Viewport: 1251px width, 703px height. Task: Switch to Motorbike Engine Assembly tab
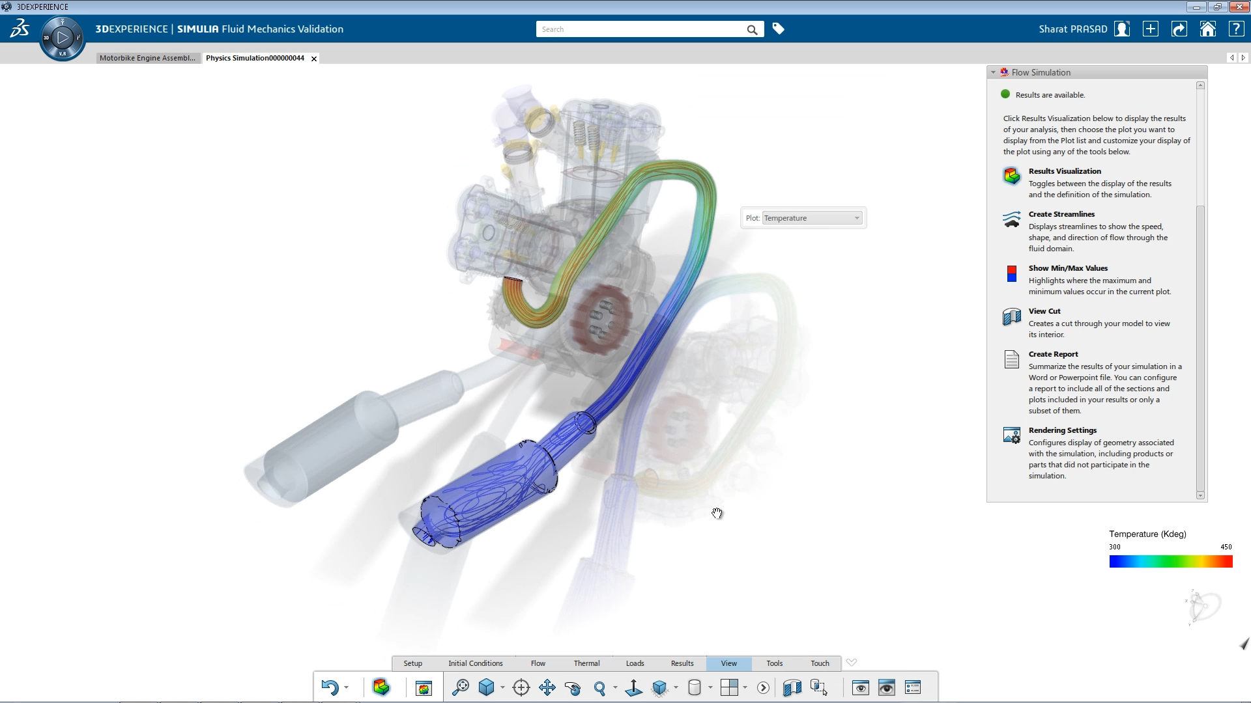[147, 58]
